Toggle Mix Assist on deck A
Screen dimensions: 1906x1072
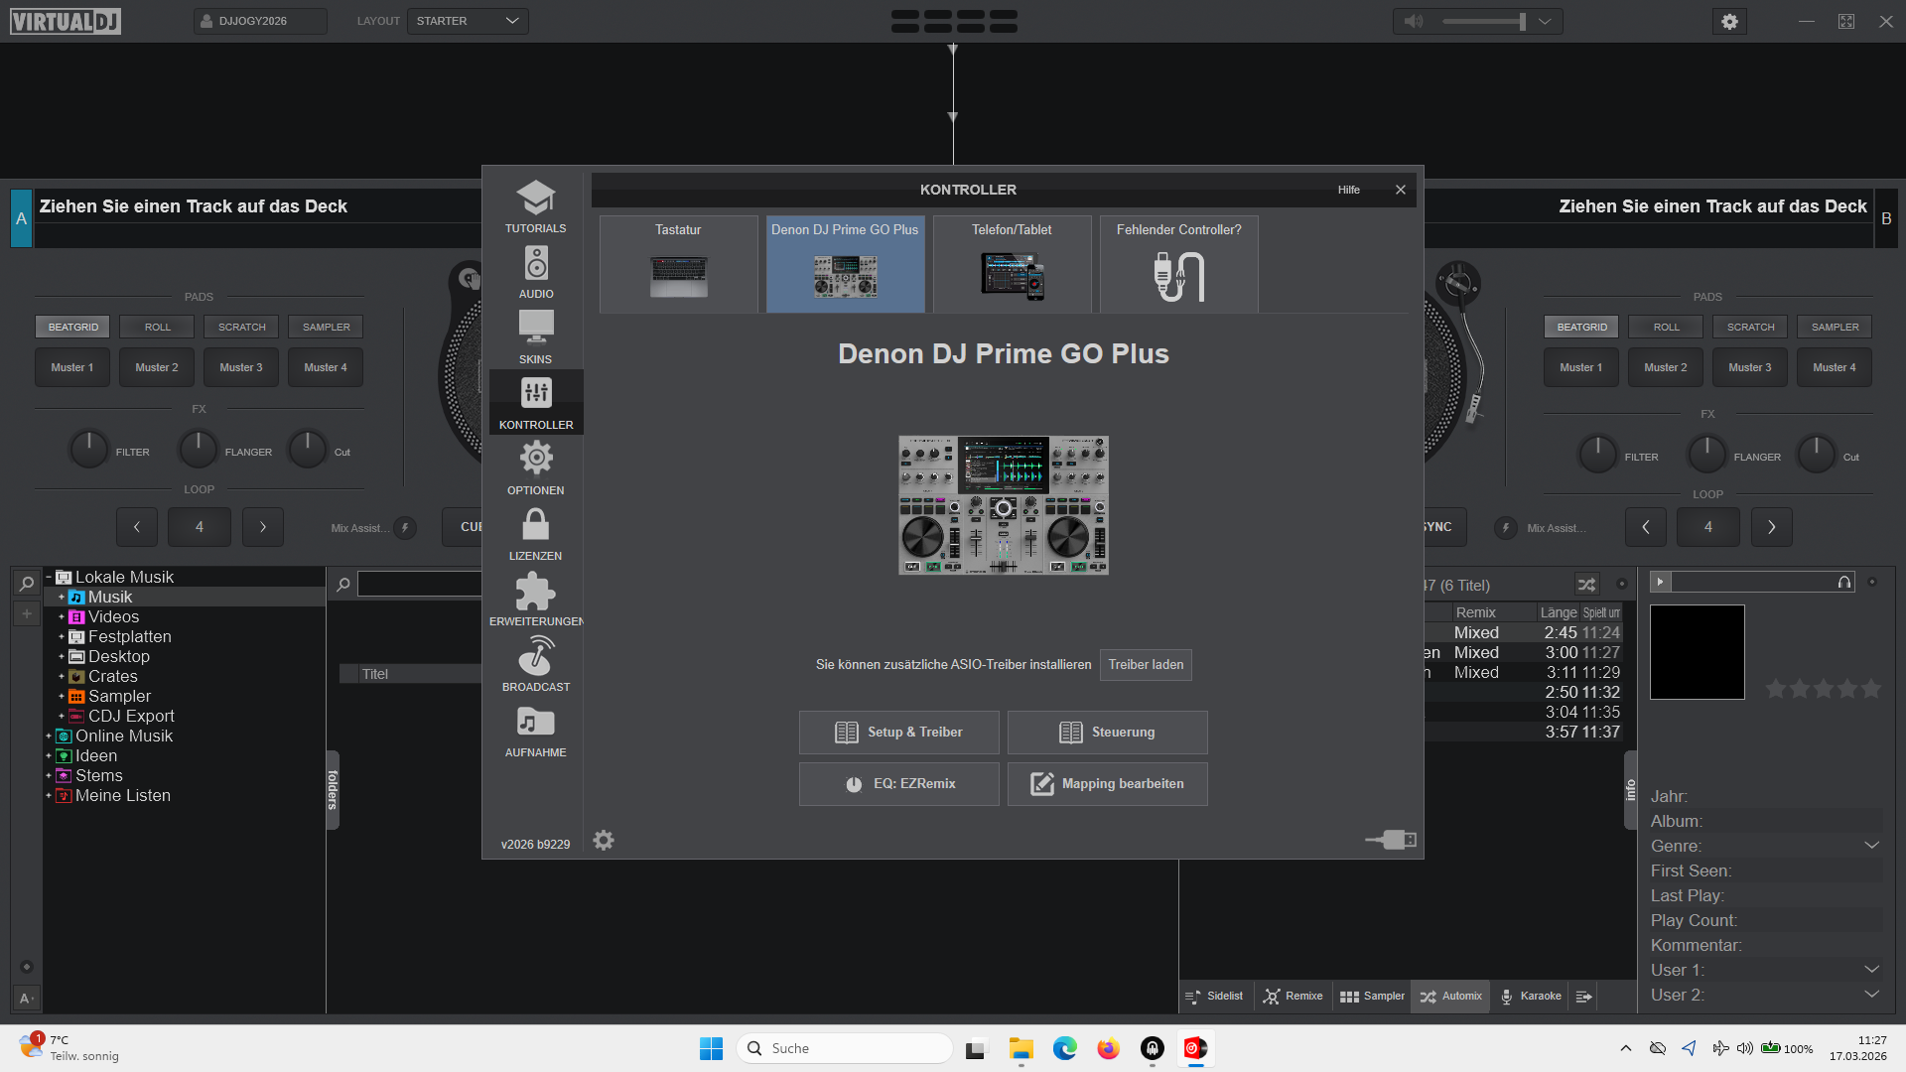pyautogui.click(x=405, y=528)
